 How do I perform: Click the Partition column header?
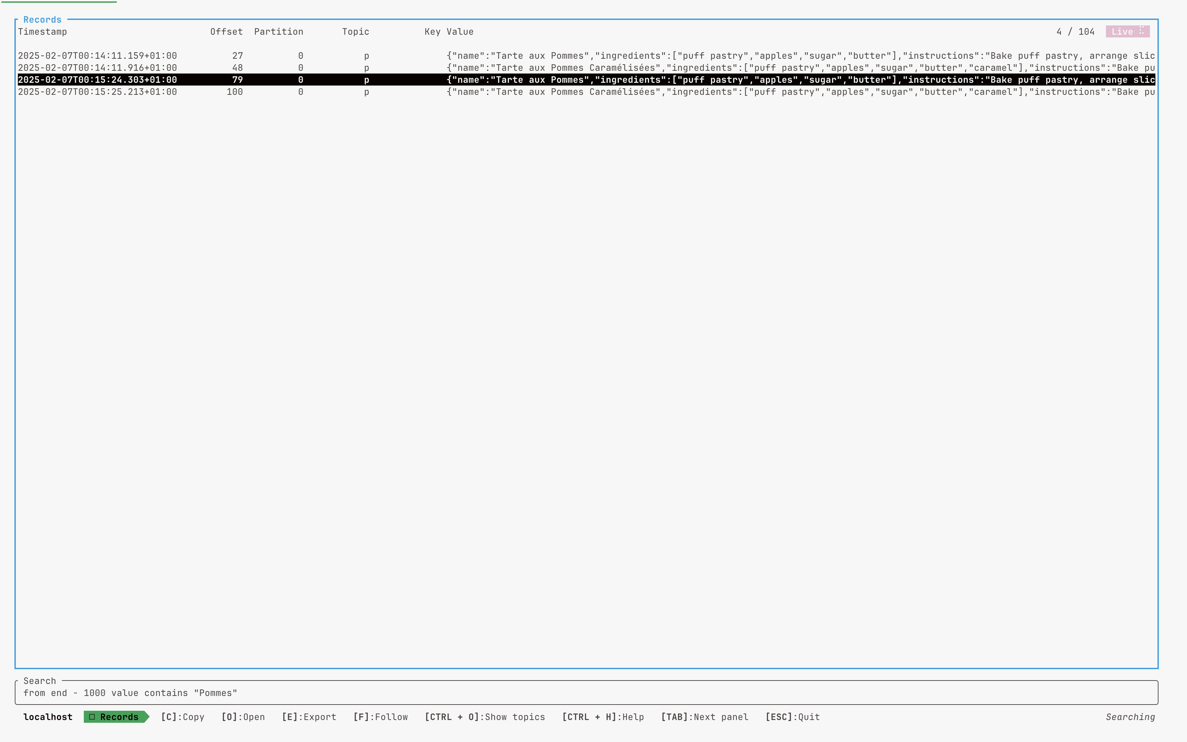(x=279, y=32)
